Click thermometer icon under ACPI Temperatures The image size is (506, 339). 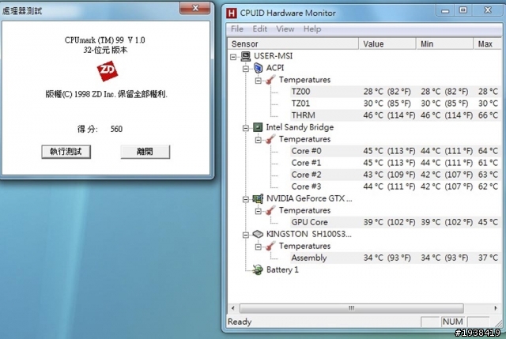point(270,80)
